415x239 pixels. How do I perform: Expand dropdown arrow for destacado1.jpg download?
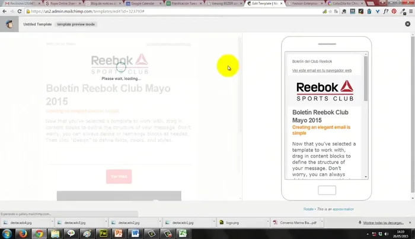click(x=214, y=222)
